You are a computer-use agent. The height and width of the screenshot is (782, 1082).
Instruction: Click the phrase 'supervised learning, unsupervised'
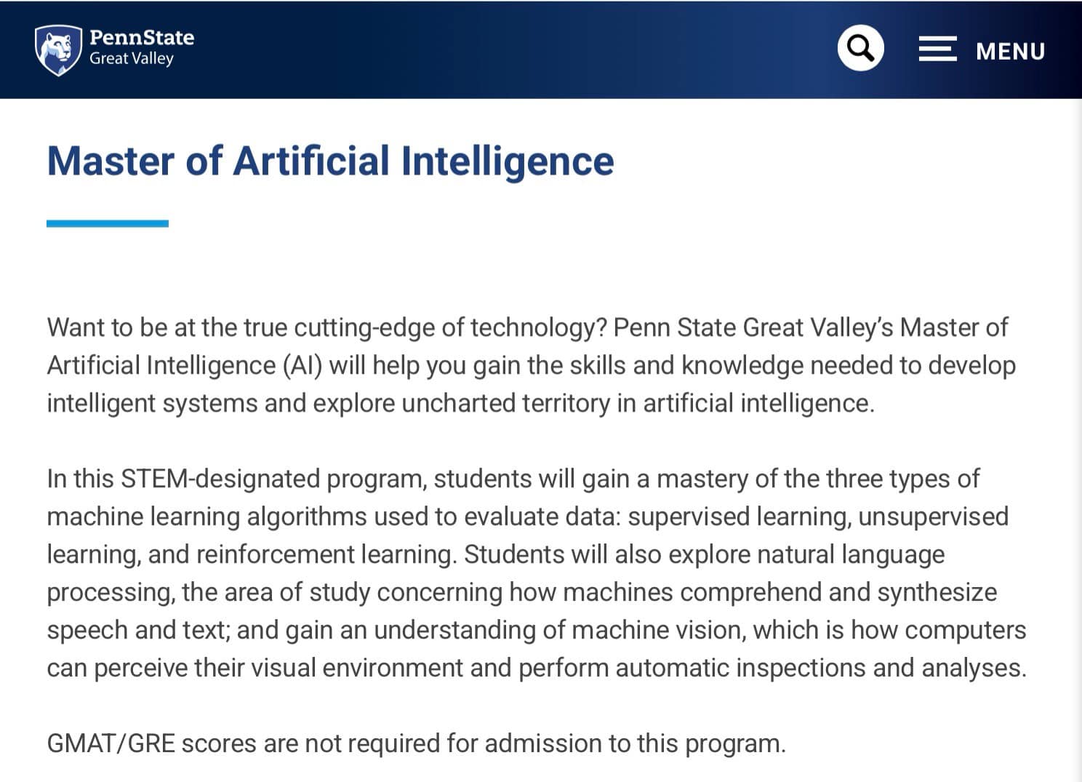click(818, 516)
